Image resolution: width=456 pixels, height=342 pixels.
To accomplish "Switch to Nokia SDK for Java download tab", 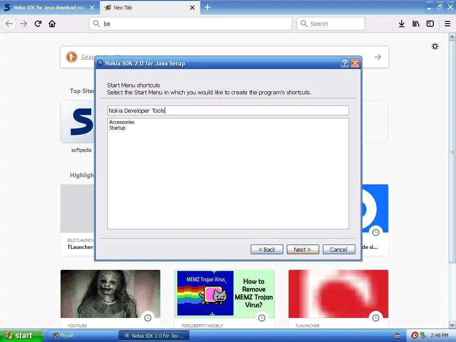I will [x=49, y=8].
